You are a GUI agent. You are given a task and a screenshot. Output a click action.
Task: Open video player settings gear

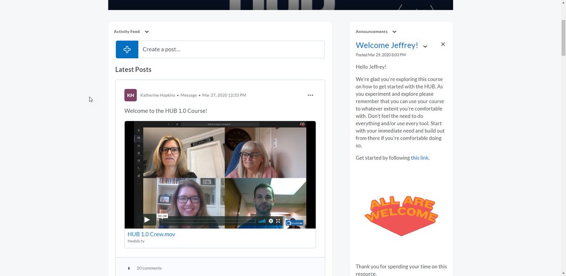[x=271, y=221]
